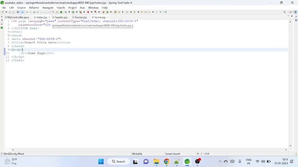
Task: Open the External Tools dropdown arrow
Action: pos(84,12)
